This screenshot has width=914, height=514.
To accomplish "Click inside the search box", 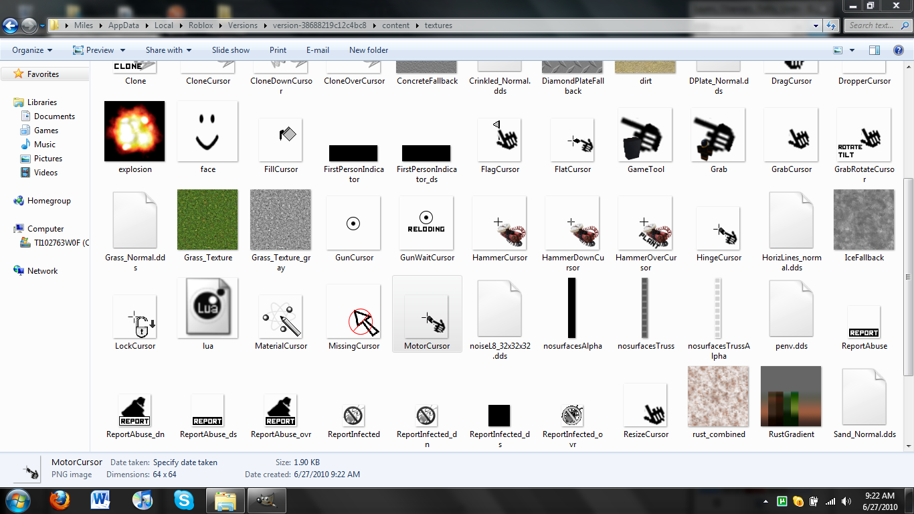I will point(877,25).
